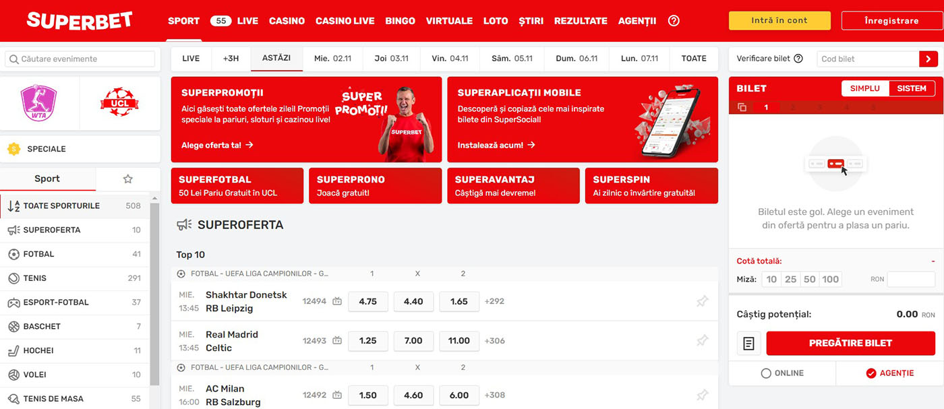Select the Joi 03.11 date tab
The image size is (944, 409).
pos(392,59)
